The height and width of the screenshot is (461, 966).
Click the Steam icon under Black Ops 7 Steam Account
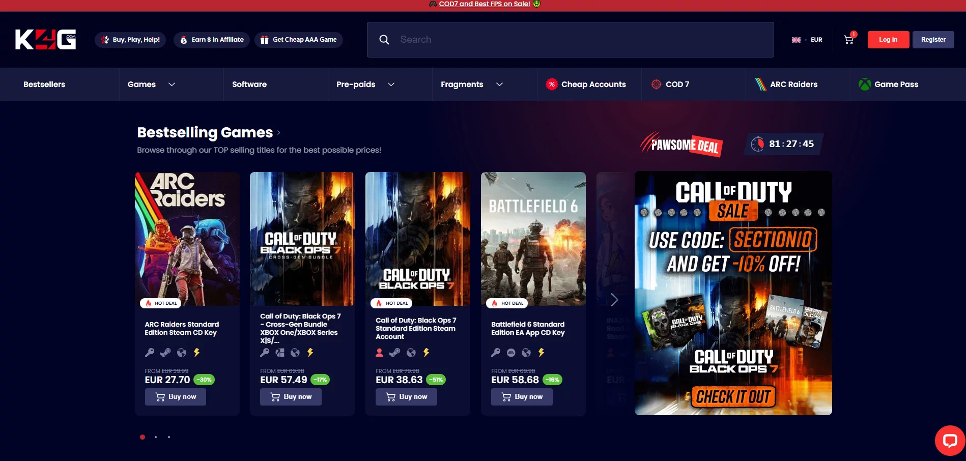pos(395,353)
